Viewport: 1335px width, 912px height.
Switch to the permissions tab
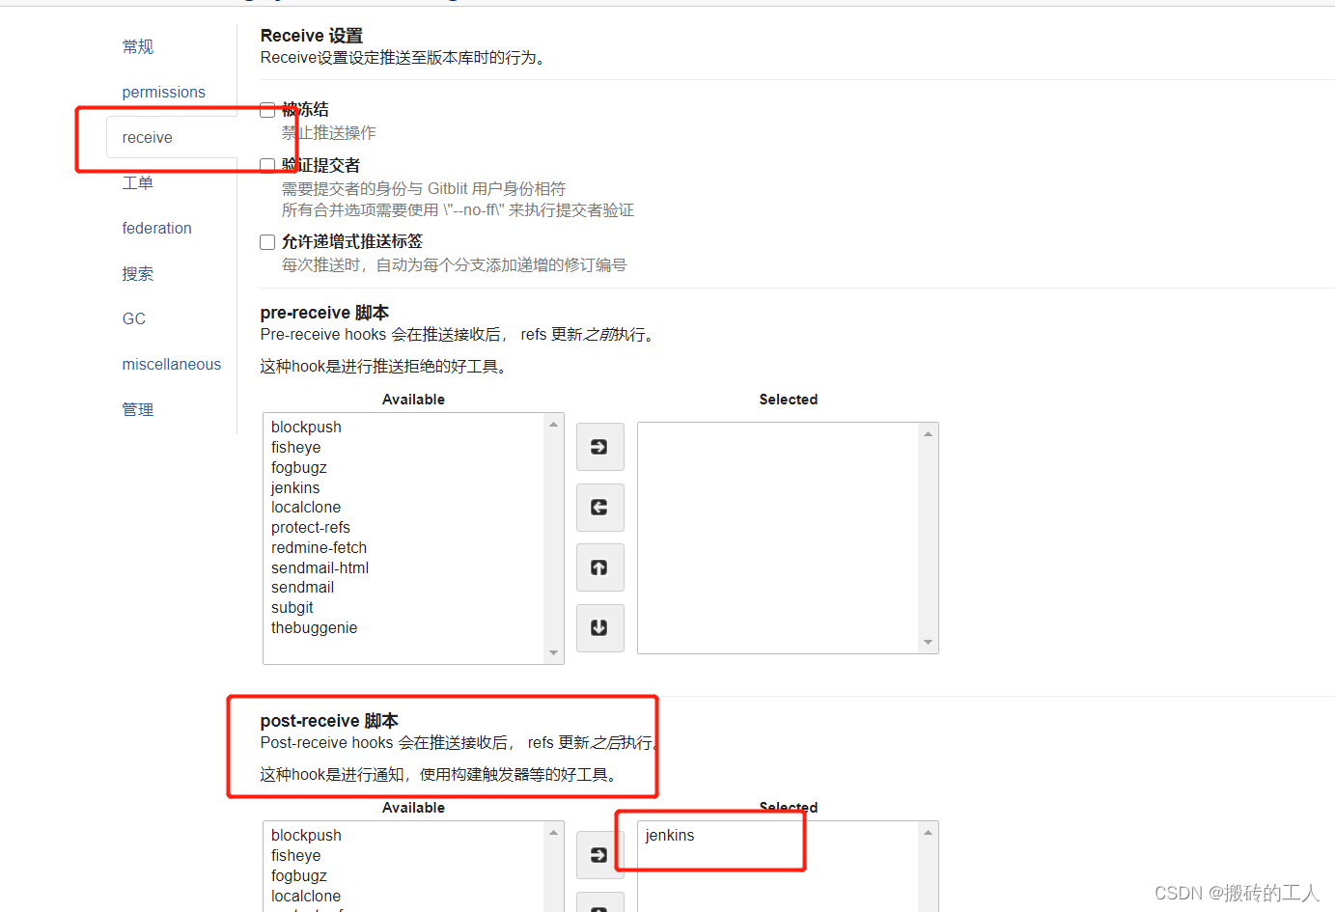[x=163, y=92]
